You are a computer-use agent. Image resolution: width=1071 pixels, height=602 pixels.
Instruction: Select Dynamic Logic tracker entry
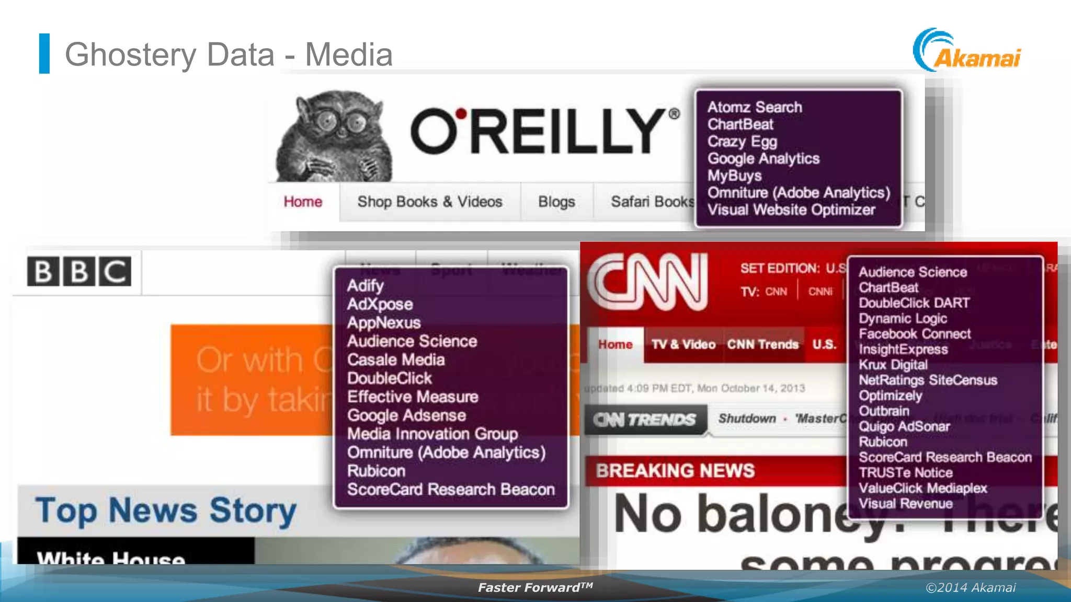coord(902,319)
